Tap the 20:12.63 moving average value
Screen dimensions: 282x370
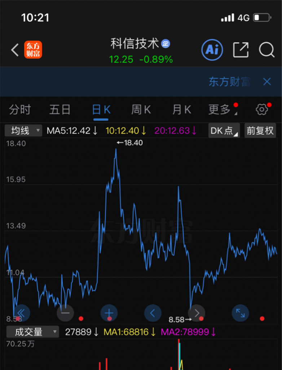(176, 130)
